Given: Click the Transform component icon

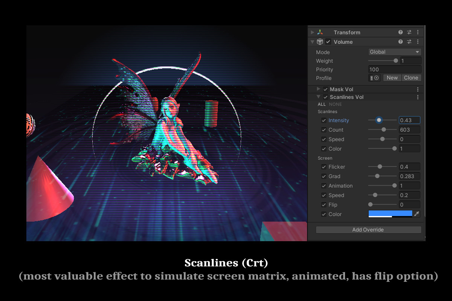Looking at the screenshot, I should tap(321, 32).
